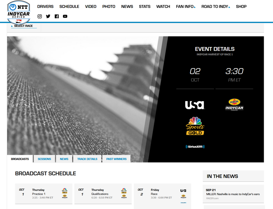Open the MILLER Nashville news article link
This screenshot has height=209, width=273.
[233, 194]
